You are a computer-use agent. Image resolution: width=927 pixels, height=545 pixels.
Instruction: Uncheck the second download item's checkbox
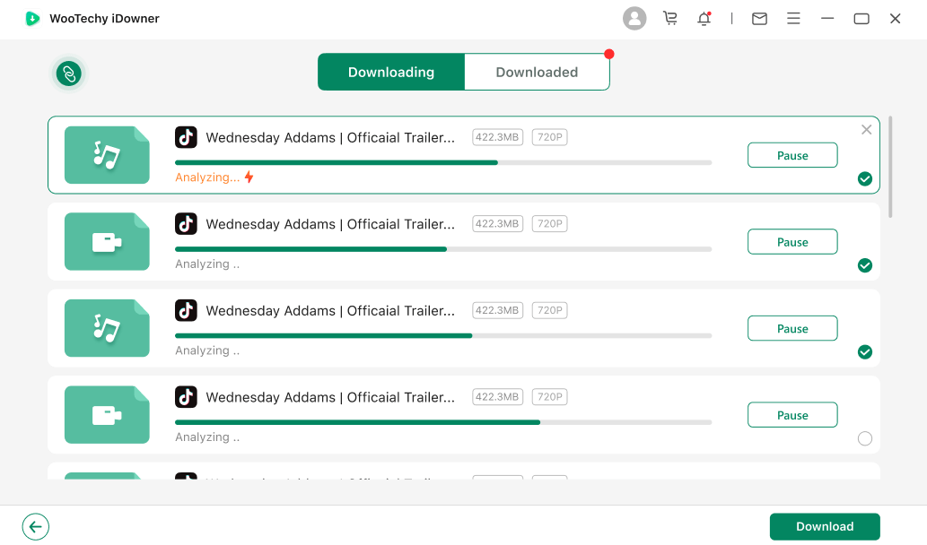coord(865,265)
